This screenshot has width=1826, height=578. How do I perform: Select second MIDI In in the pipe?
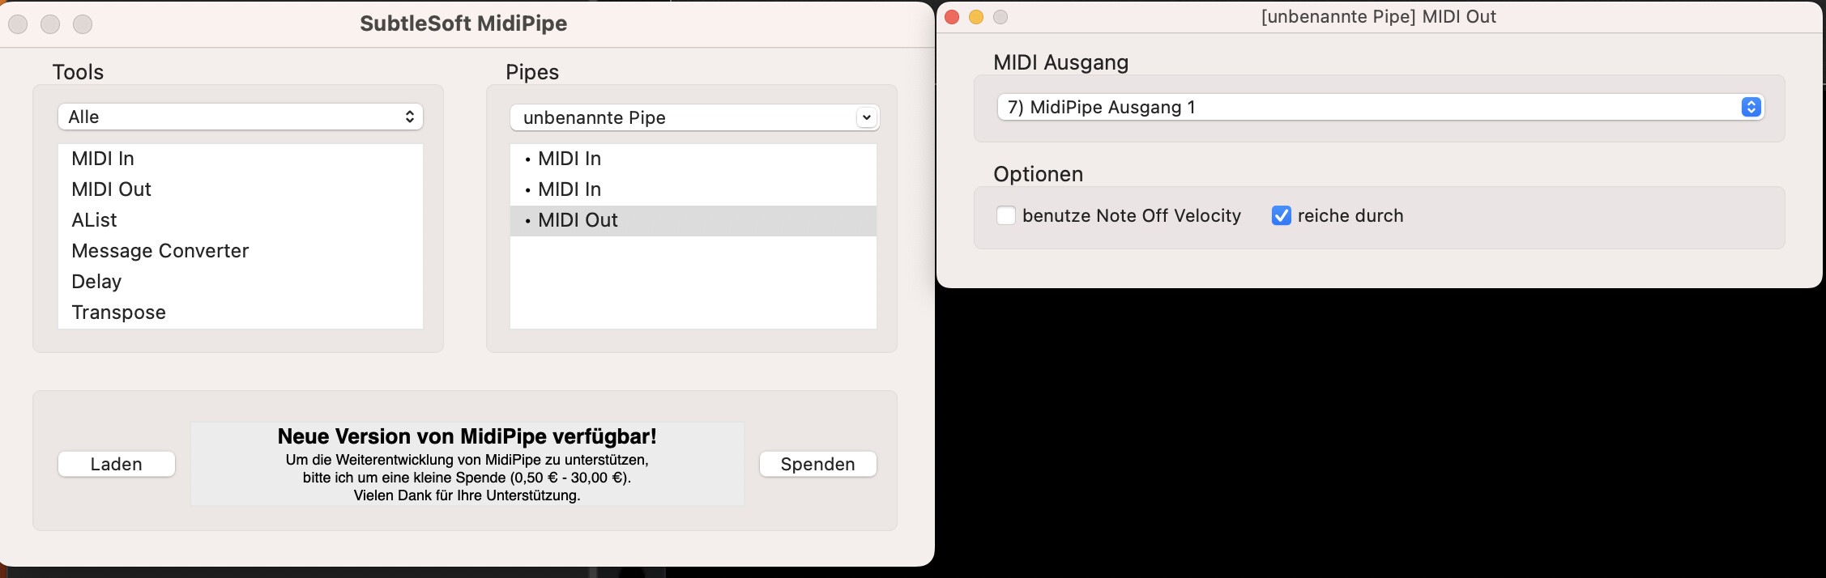693,189
